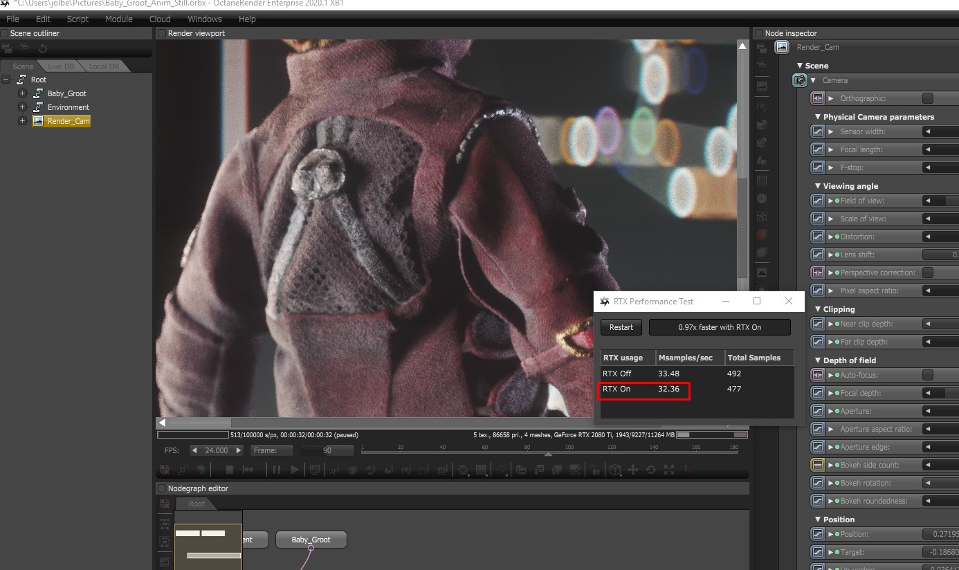This screenshot has width=959, height=570.
Task: Enable the Perspective correction checkbox
Action: [928, 273]
